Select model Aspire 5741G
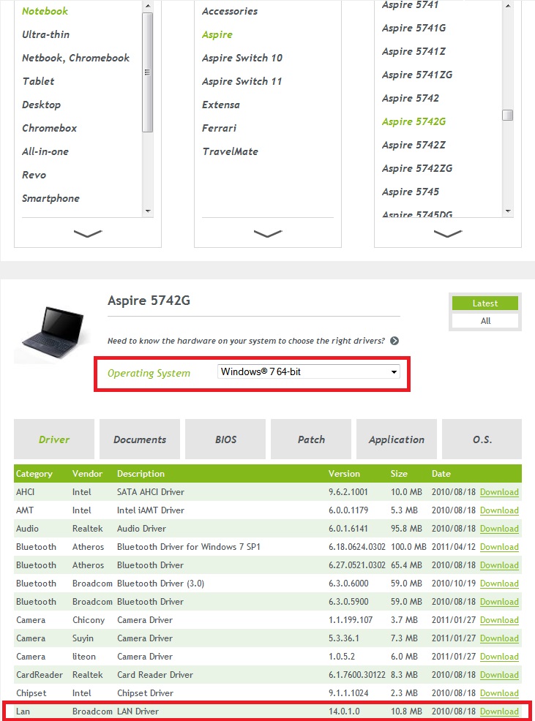Viewport: 535px width, 721px height. (414, 28)
